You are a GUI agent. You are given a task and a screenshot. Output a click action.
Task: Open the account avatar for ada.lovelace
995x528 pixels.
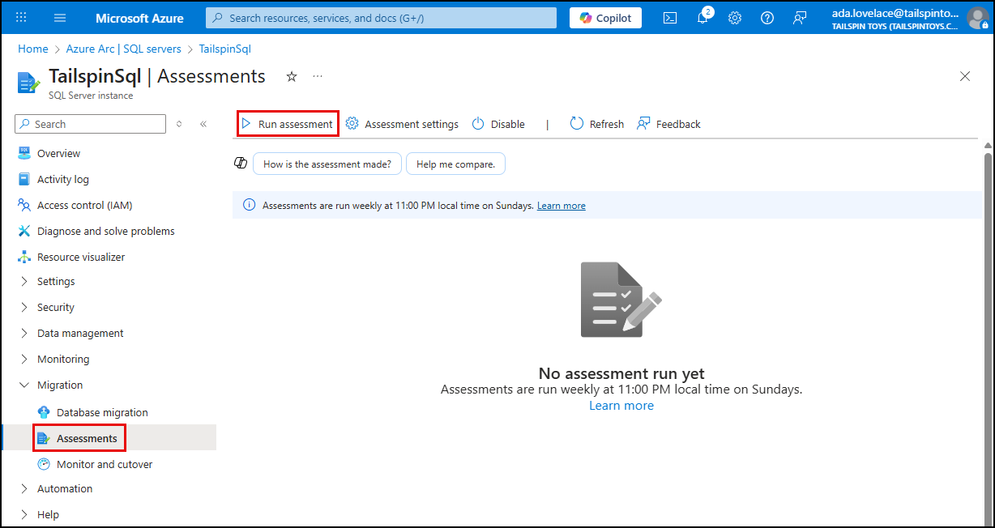click(x=976, y=17)
